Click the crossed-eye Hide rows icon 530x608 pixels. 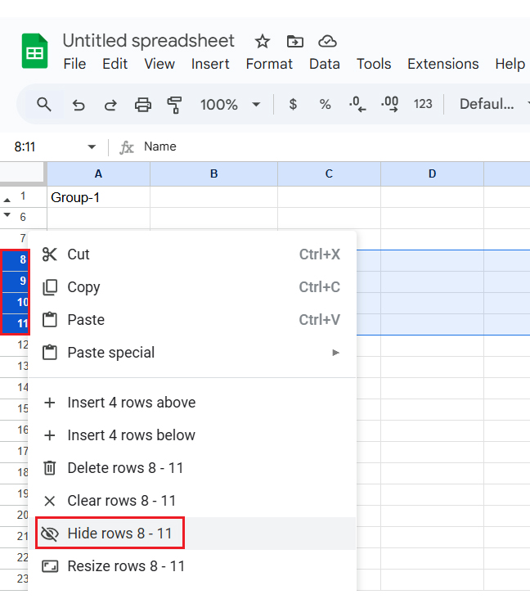(x=50, y=534)
